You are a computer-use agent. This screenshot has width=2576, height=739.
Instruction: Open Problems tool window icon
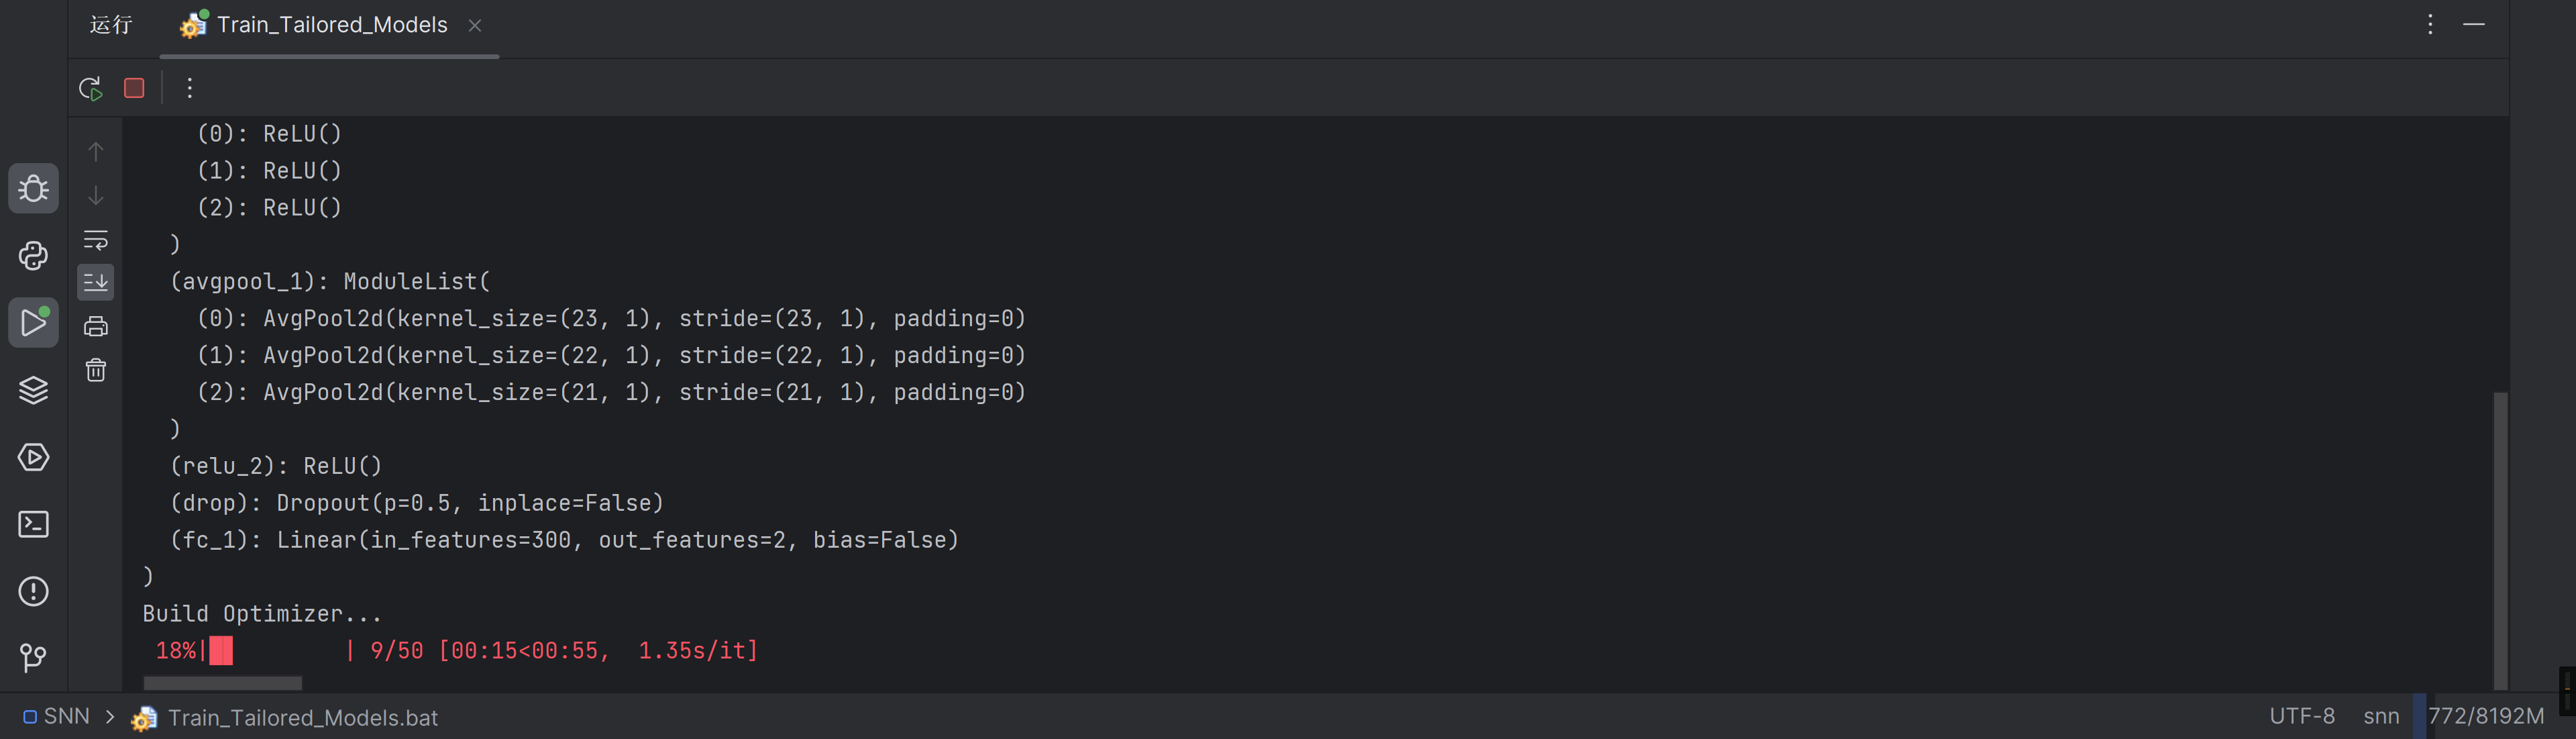33,591
